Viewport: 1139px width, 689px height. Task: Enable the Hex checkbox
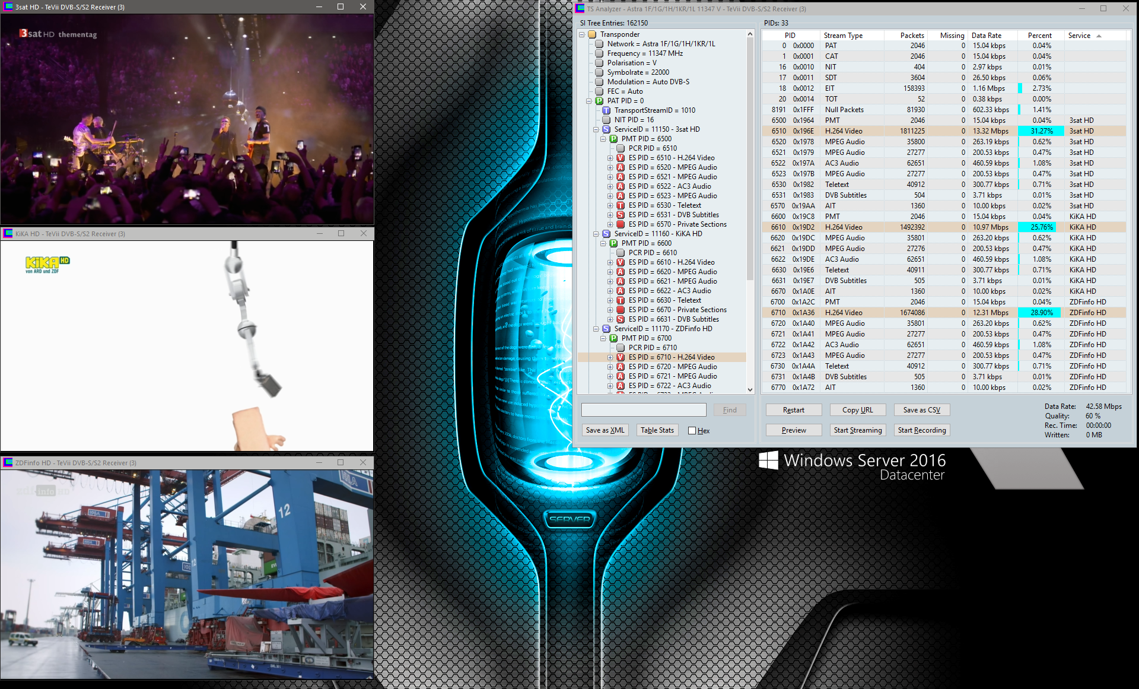click(692, 431)
